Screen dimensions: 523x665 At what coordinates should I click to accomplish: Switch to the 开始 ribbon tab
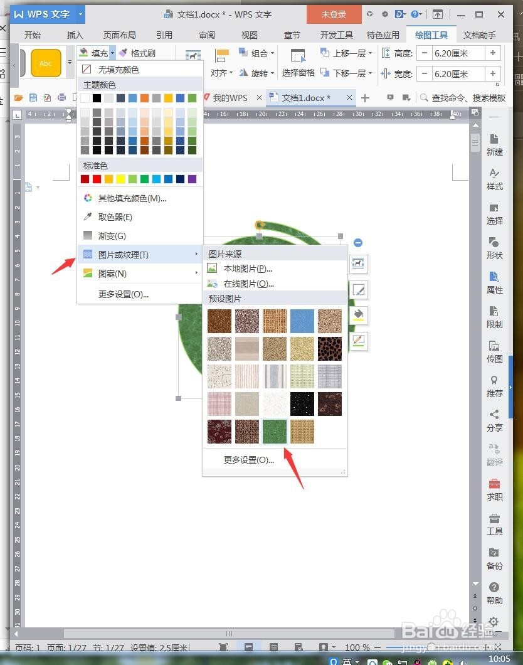33,35
